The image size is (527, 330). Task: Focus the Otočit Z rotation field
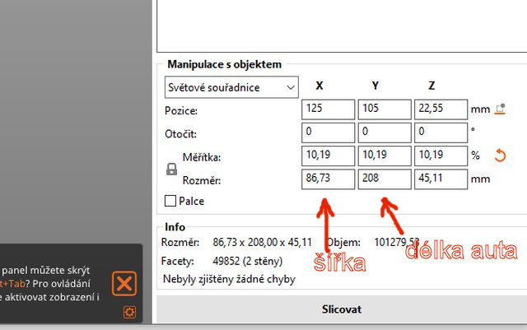tap(440, 132)
